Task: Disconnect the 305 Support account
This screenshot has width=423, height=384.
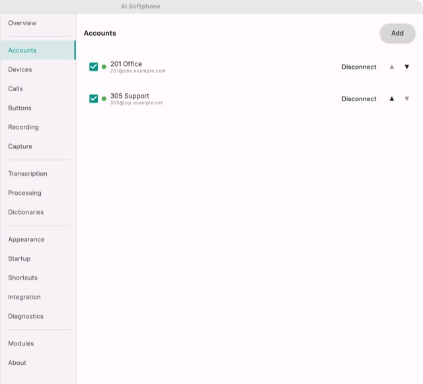Action: click(x=359, y=98)
